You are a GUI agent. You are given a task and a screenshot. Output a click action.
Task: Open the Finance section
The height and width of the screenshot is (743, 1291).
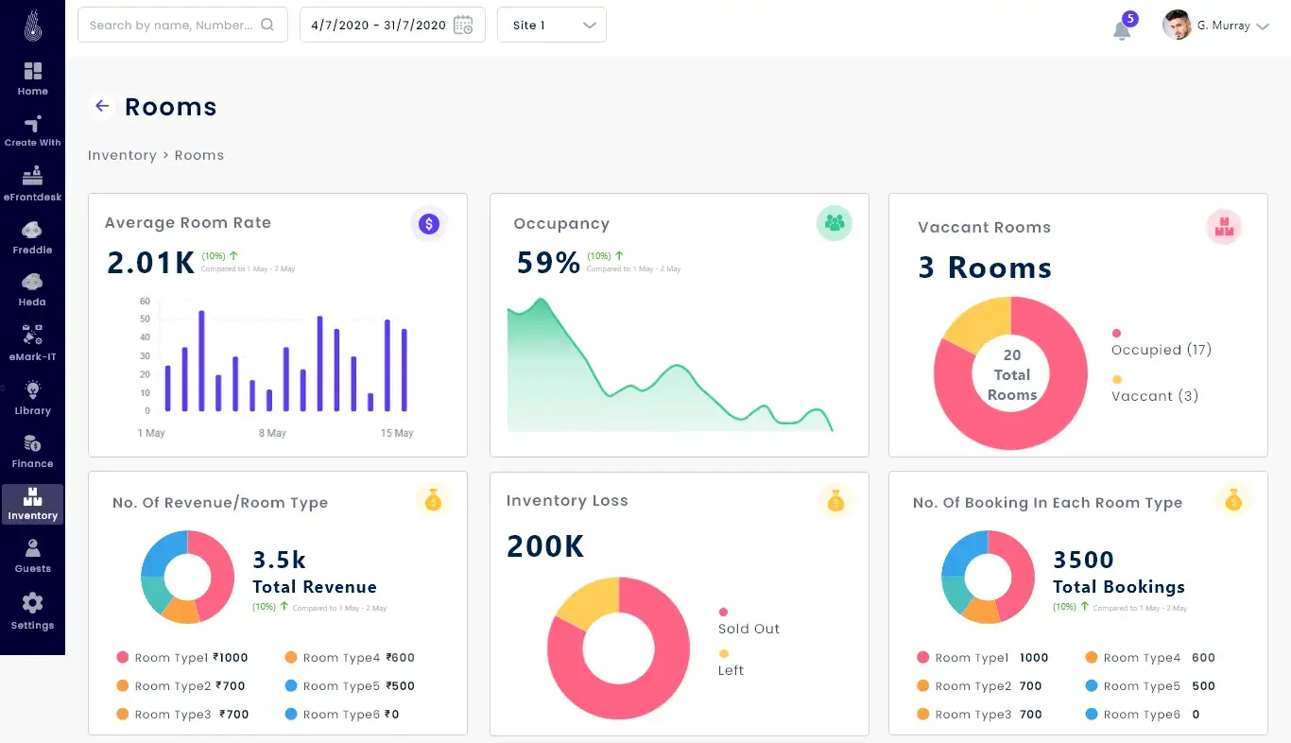(x=32, y=452)
